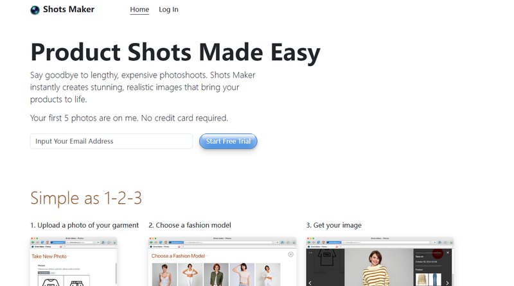Screen dimensions: 514x286
Task: Choose the red-haired model in green jacket
Action: coord(216,274)
